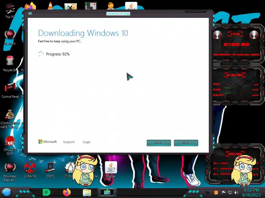
Task: Select the OOPS desktop icon
Action: click(x=50, y=170)
